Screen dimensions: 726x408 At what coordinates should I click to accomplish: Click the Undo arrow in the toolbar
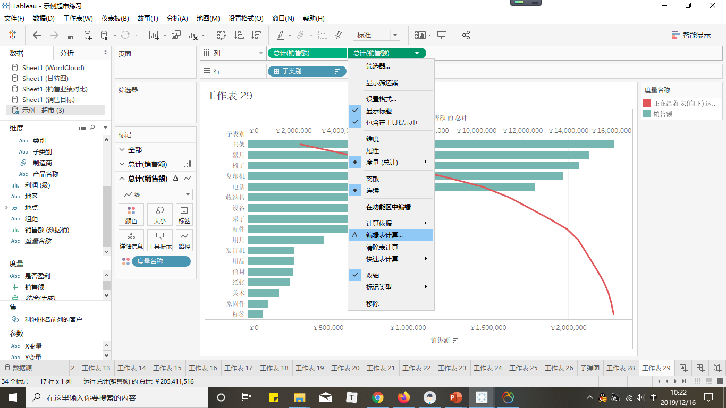37,35
